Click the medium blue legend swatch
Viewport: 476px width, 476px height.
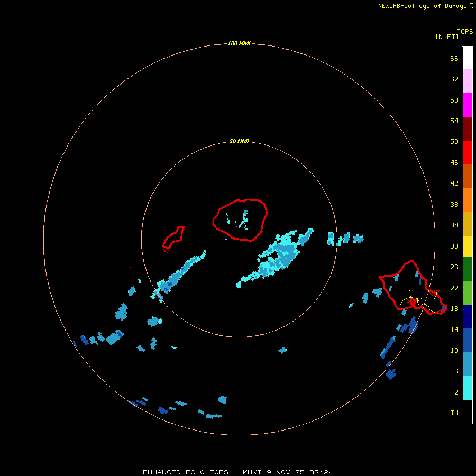coord(467,340)
